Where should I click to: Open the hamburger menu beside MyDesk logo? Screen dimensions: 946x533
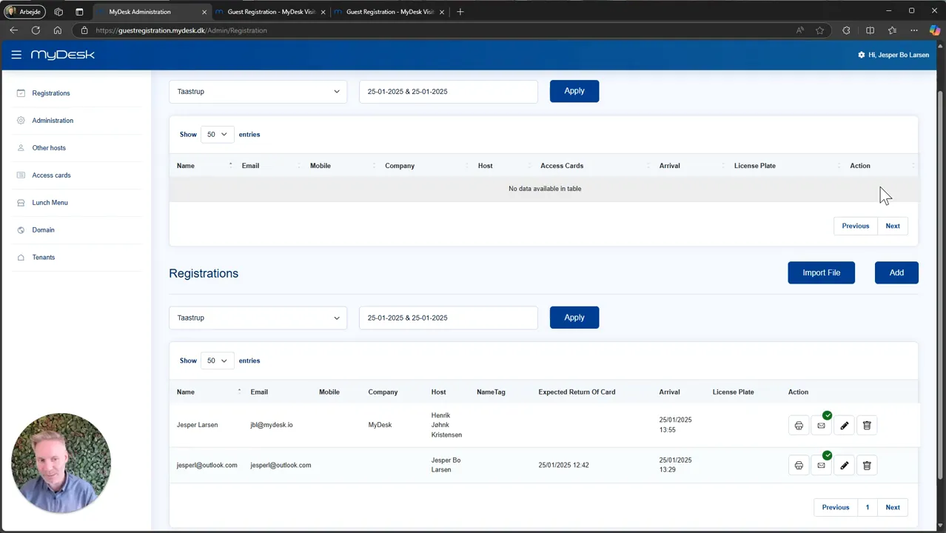click(16, 55)
